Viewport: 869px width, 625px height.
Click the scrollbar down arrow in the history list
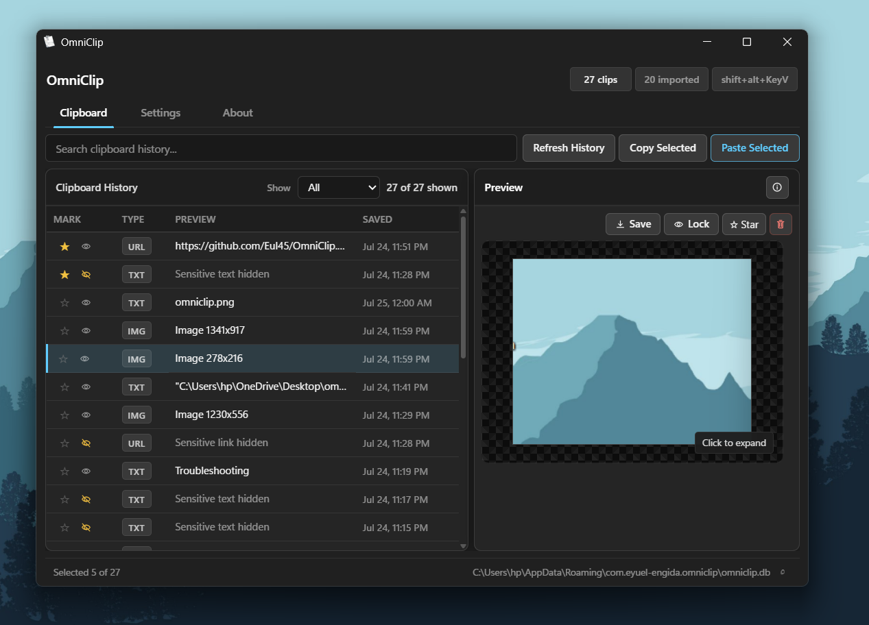point(464,546)
